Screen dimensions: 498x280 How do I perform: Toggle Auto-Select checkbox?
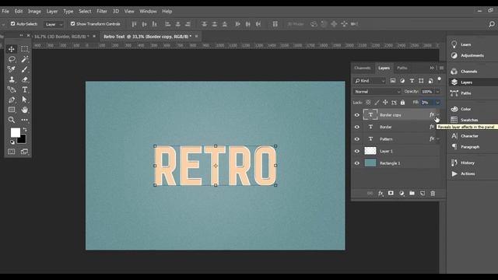(12, 24)
